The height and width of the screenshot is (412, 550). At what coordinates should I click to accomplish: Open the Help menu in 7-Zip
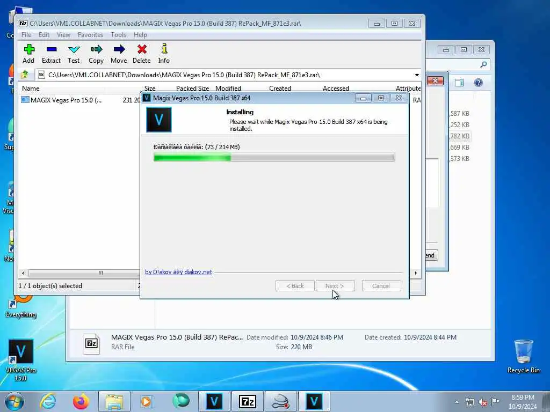tap(140, 35)
